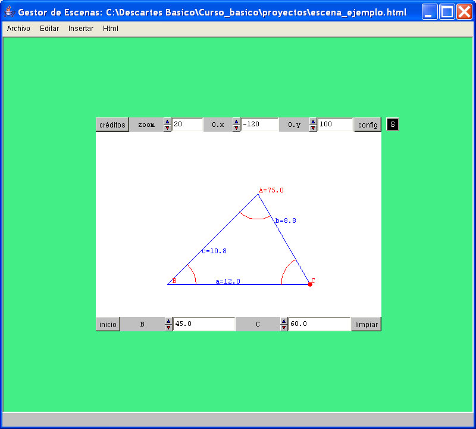The width and height of the screenshot is (476, 429).
Task: Click the black S icon
Action: click(393, 125)
